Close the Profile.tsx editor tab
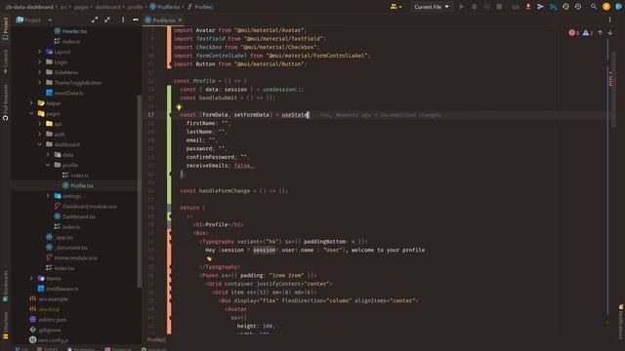The height and width of the screenshot is (351, 625). 180,19
